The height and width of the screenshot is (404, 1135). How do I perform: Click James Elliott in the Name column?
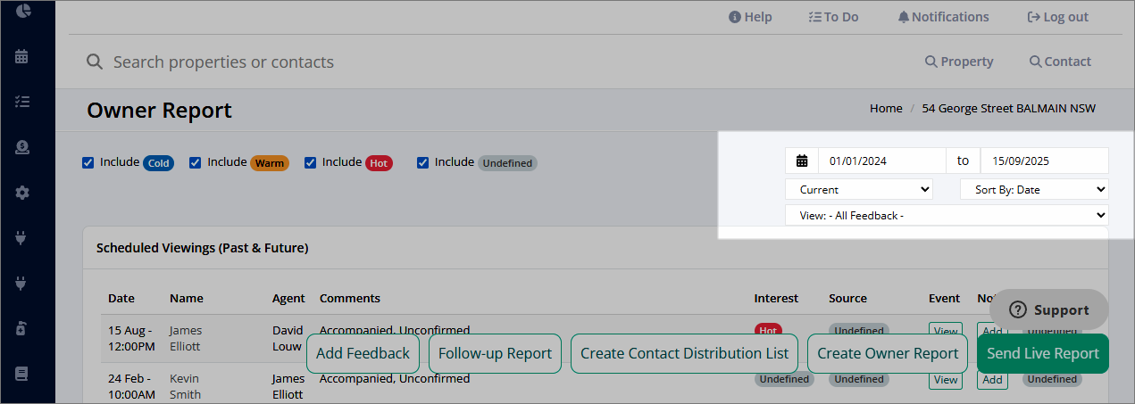click(186, 338)
